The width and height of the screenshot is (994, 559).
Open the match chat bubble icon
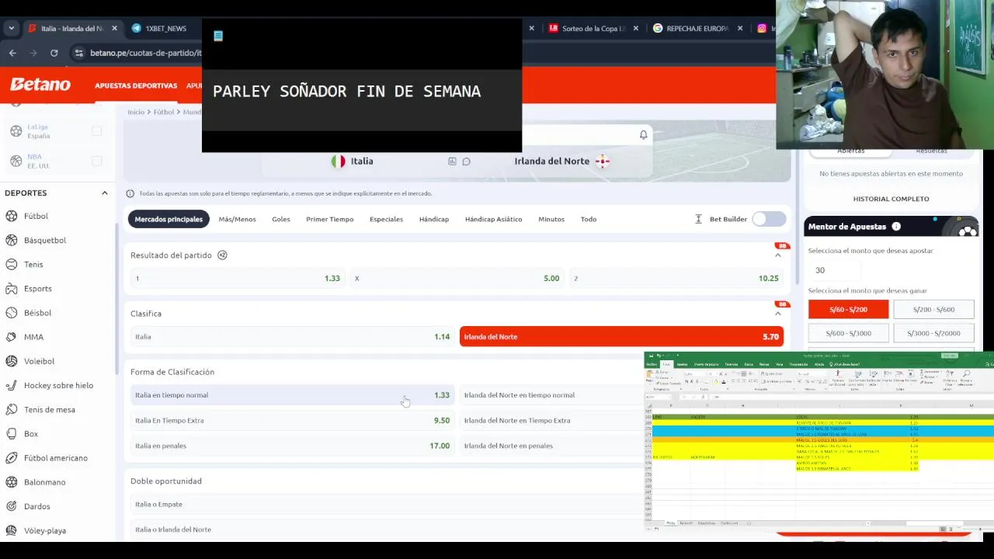(x=466, y=161)
